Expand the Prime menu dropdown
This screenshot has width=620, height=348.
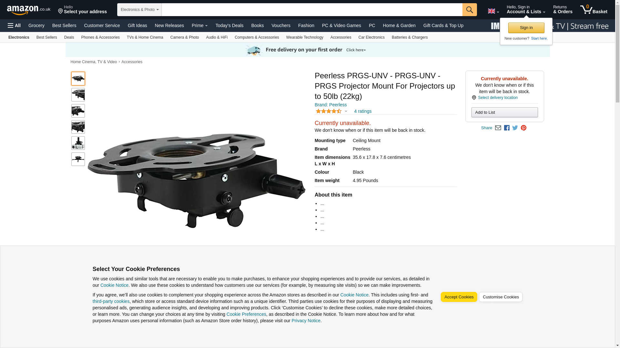coord(200,25)
